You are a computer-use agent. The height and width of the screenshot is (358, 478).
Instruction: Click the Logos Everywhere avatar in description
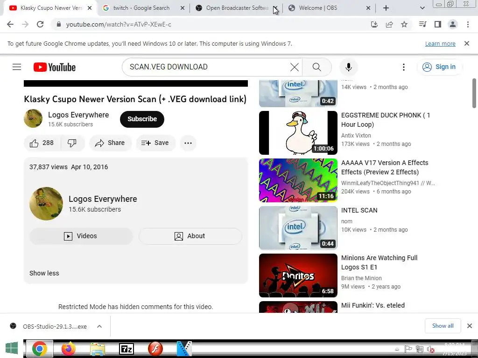(46, 204)
